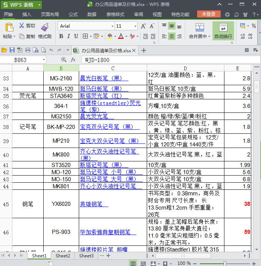Expand font color dropdown arrow
The height and width of the screenshot is (266, 261).
pyautogui.click(x=126, y=36)
